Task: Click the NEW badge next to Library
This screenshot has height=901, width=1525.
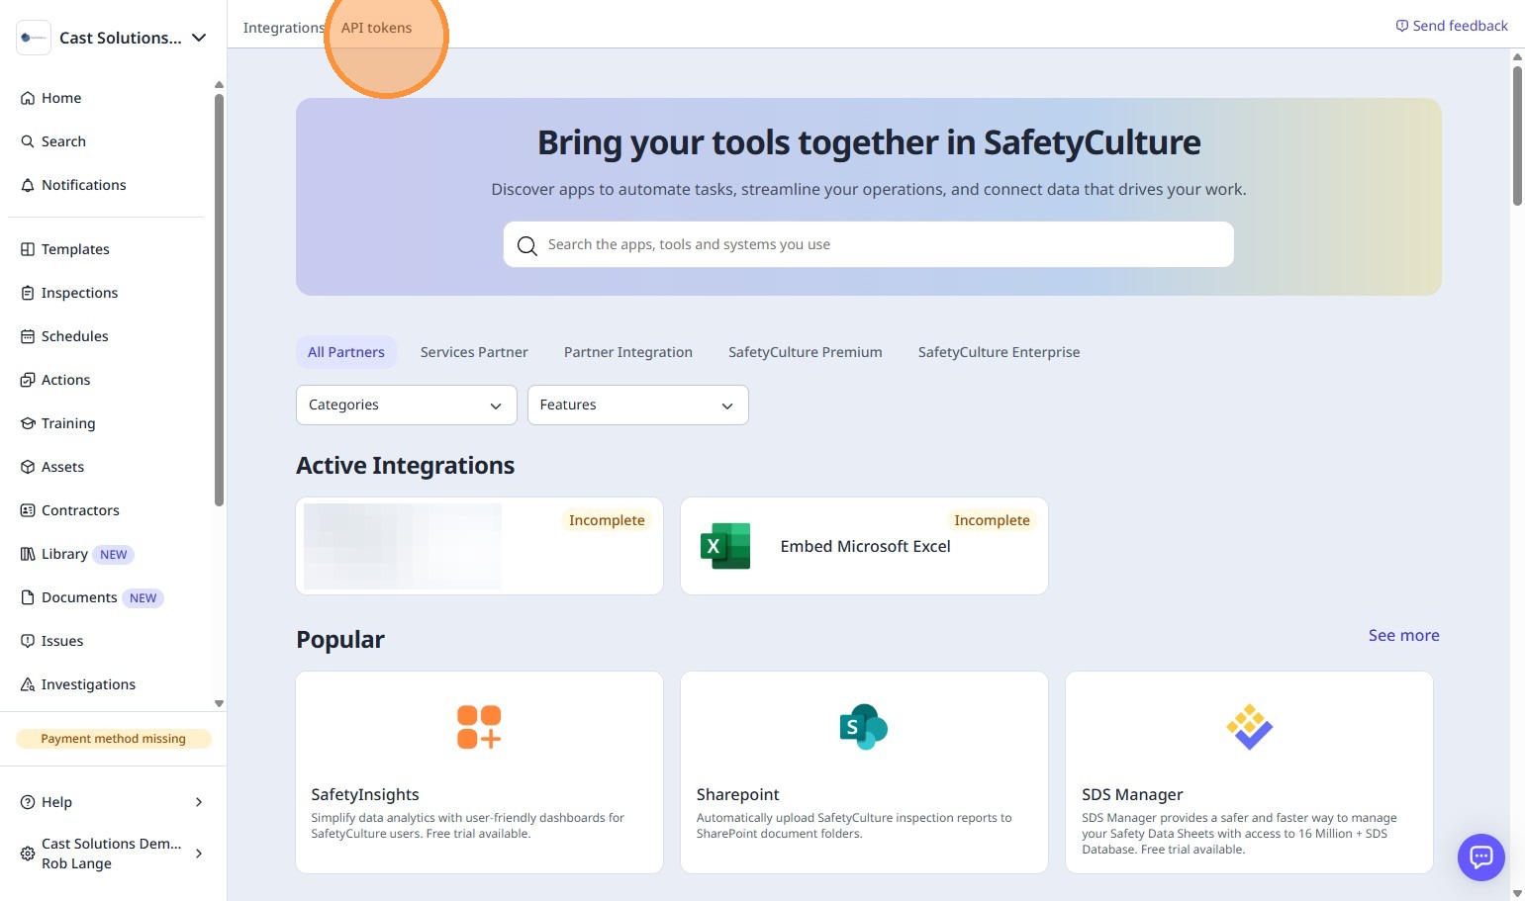Action: [x=114, y=555]
